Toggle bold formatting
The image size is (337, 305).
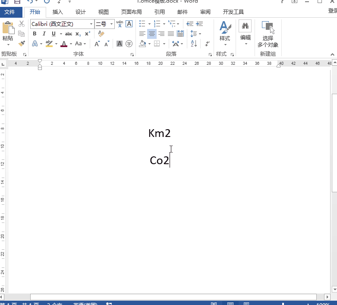[35, 34]
